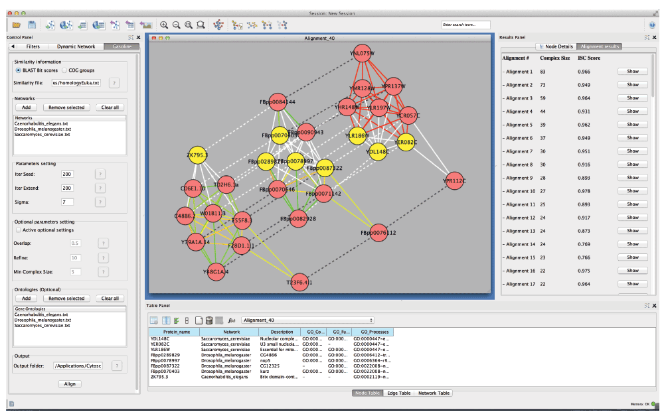Float the Control Panel window
The width and height of the screenshot is (664, 420).
point(131,38)
